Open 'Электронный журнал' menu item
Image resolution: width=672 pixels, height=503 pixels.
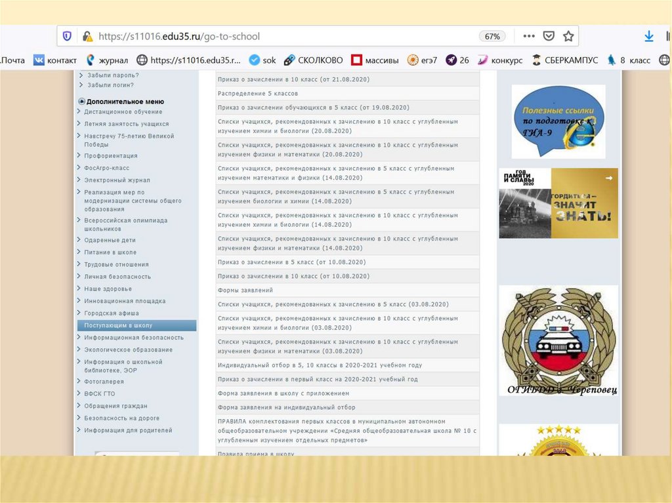click(117, 180)
